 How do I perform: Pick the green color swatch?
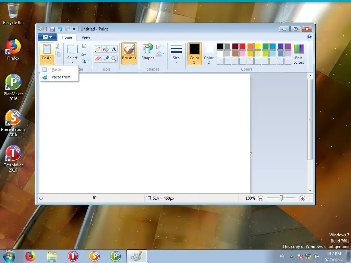265,46
